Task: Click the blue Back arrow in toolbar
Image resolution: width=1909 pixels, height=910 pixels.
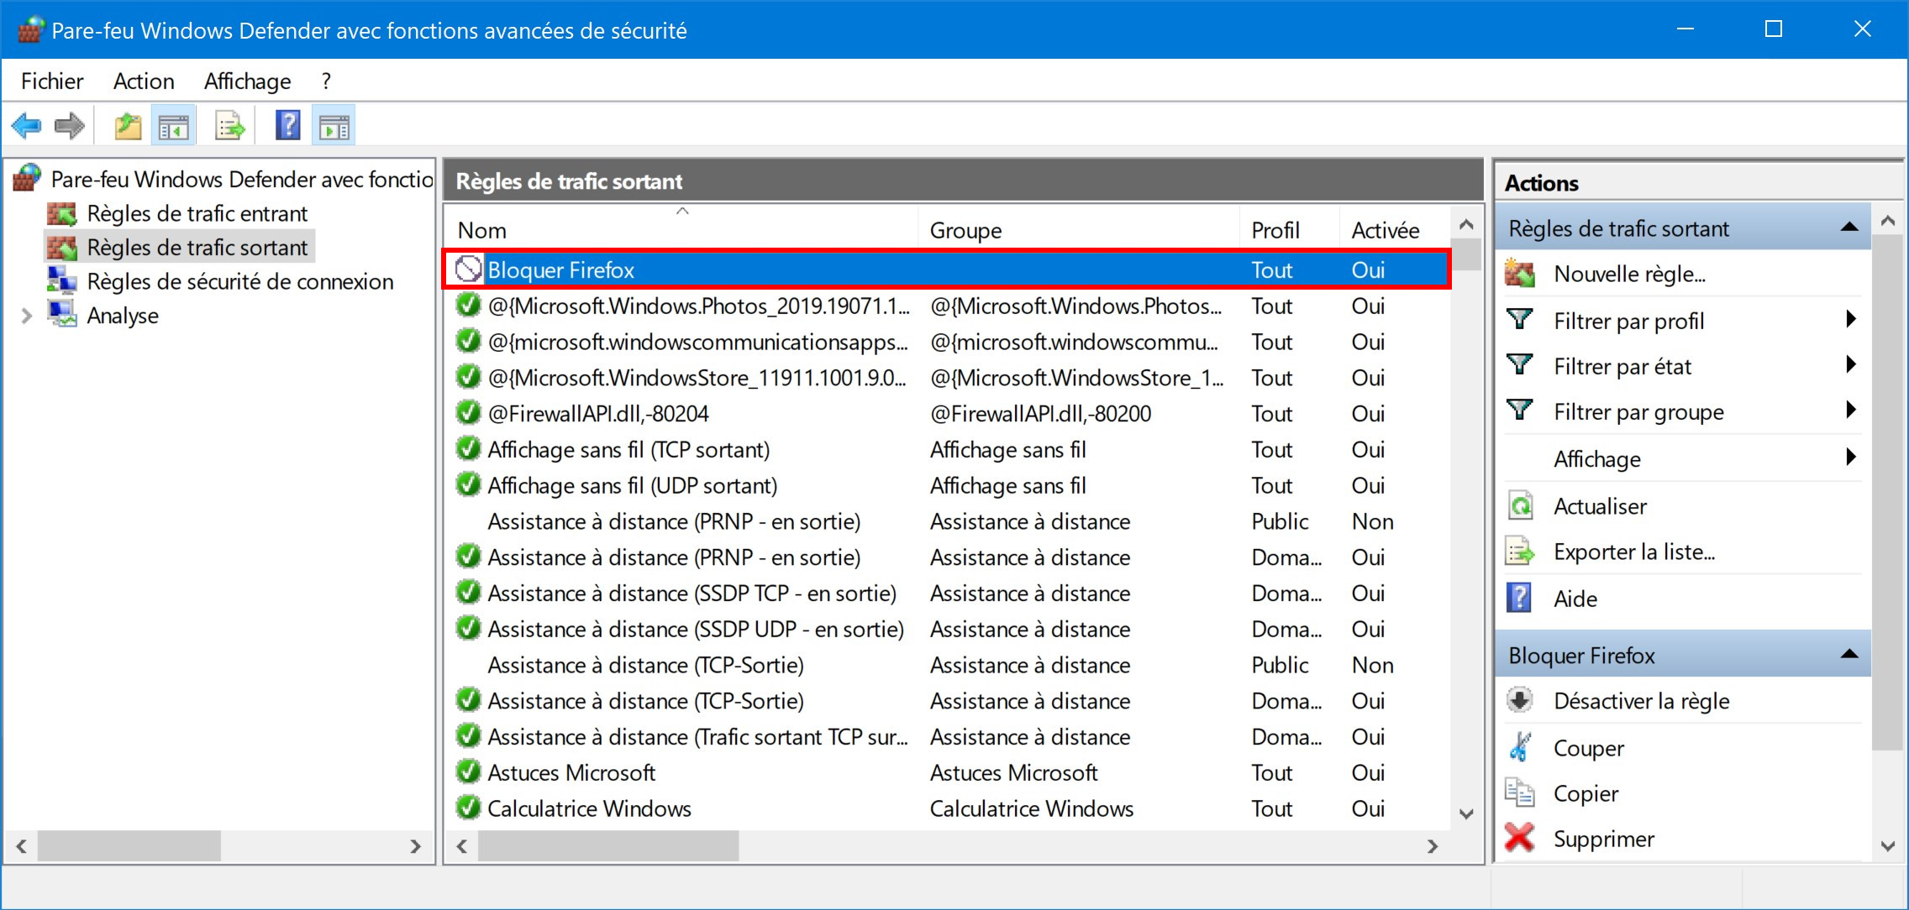Action: pyautogui.click(x=27, y=127)
